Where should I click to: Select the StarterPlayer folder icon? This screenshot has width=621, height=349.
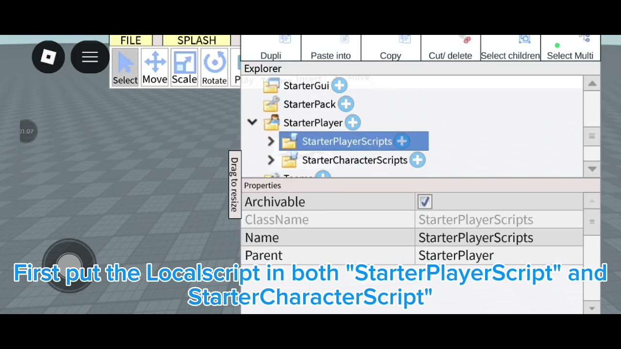(271, 123)
